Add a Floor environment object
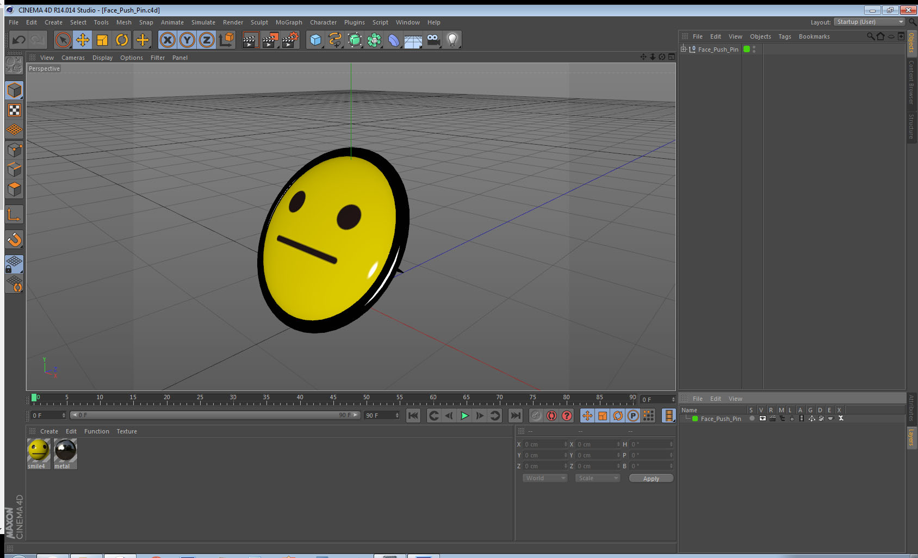The height and width of the screenshot is (558, 918). (413, 40)
